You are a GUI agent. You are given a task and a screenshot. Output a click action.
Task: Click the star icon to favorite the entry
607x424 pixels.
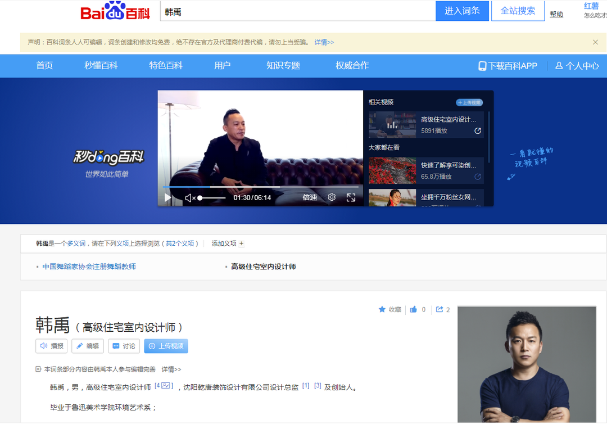(380, 309)
